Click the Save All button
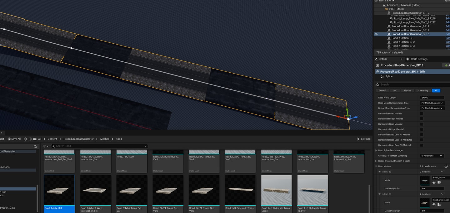The height and width of the screenshot is (213, 450). coord(14,139)
